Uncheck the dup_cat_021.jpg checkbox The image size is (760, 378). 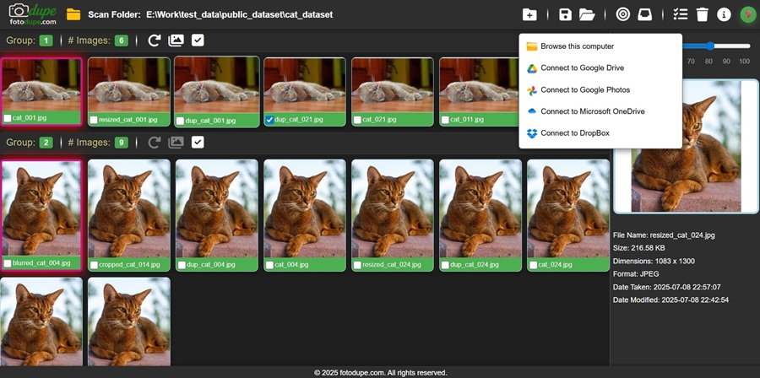[x=269, y=120]
